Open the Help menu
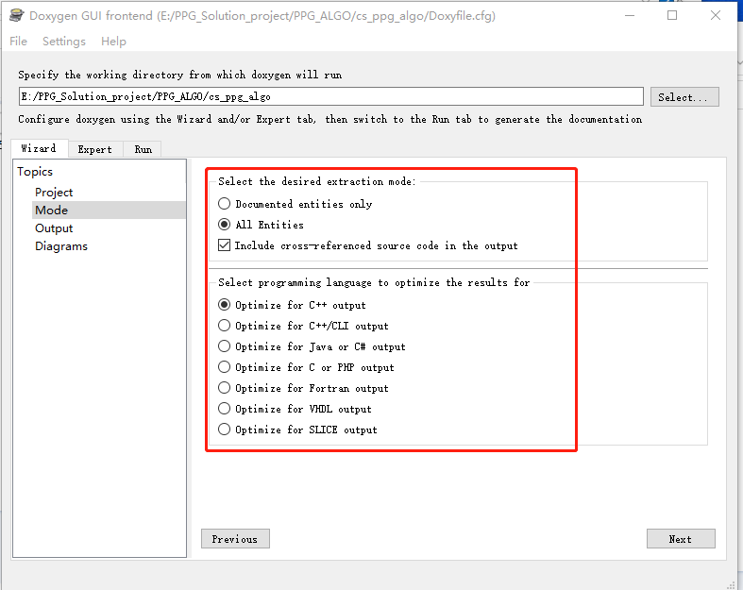This screenshot has height=590, width=743. pos(113,42)
